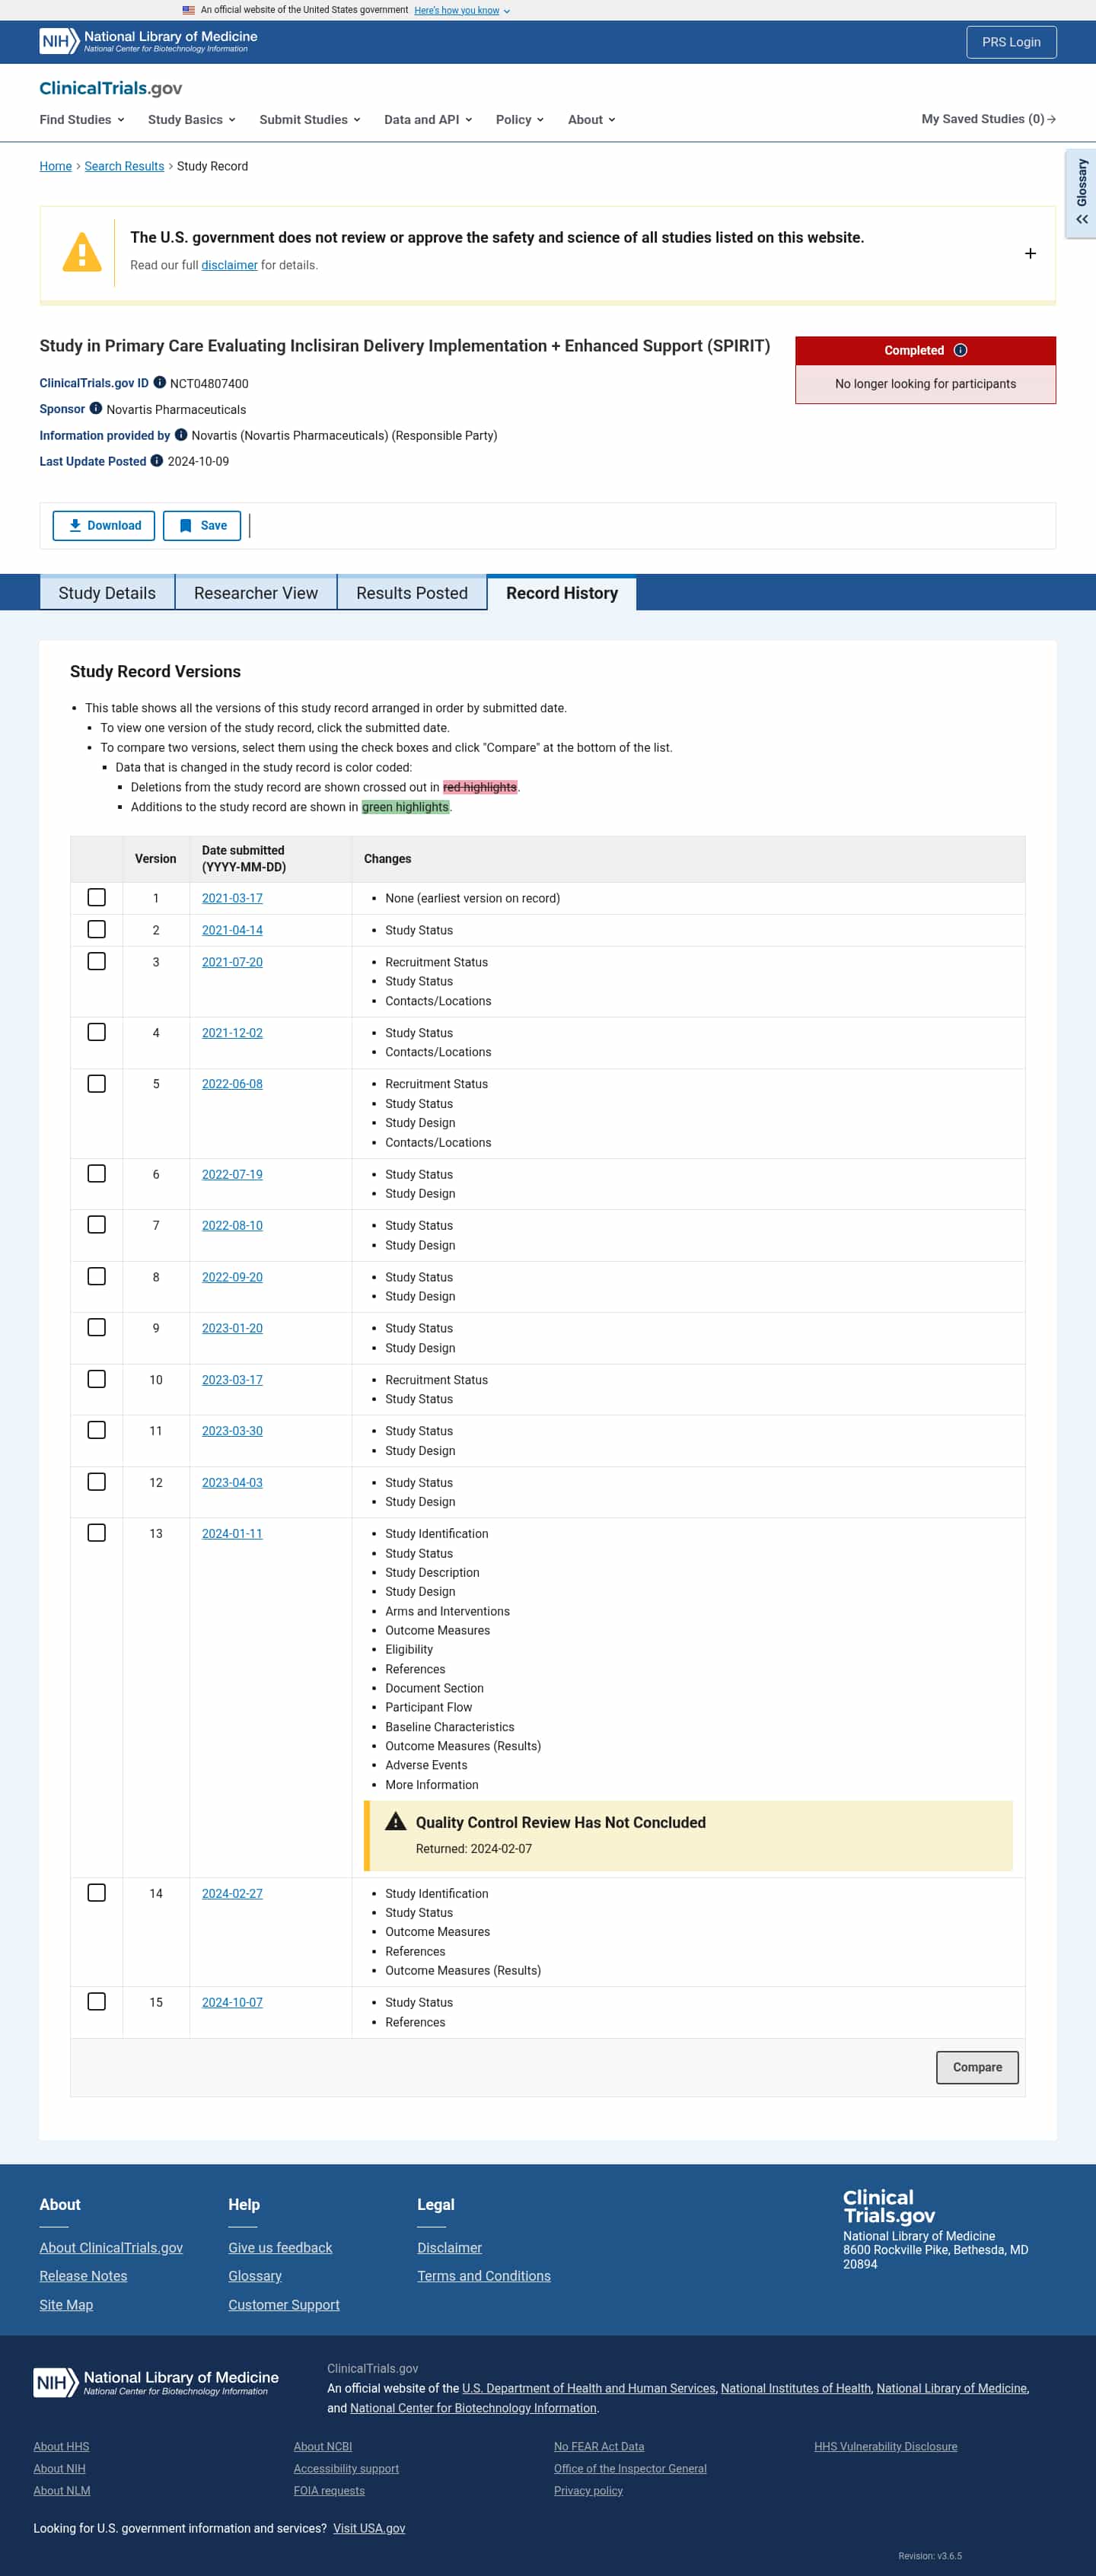Screen dimensions: 1096x2576
Task: Click the info icon next to ClinicalTrials.gov ID
Action: [x=159, y=382]
